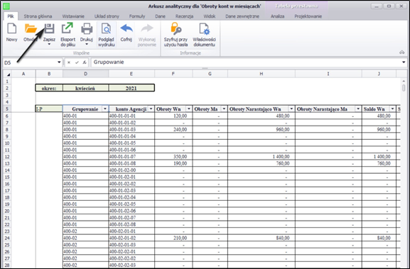Undo with the Cofnij arrow icon
The height and width of the screenshot is (269, 410).
pyautogui.click(x=126, y=28)
